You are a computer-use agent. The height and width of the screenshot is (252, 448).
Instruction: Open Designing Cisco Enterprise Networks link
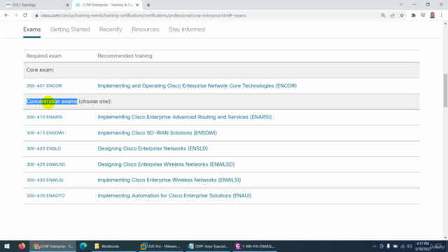point(153,148)
